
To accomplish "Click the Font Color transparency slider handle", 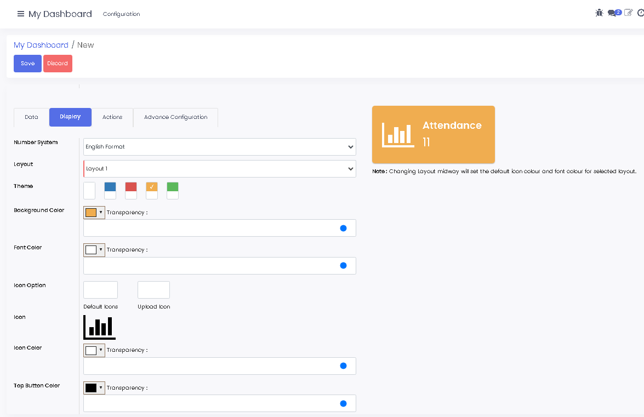I will coord(343,266).
